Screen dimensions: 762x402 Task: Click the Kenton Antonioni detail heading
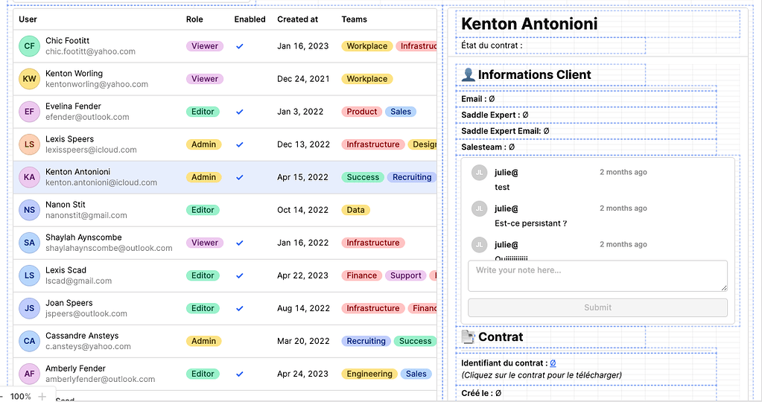pyautogui.click(x=529, y=24)
